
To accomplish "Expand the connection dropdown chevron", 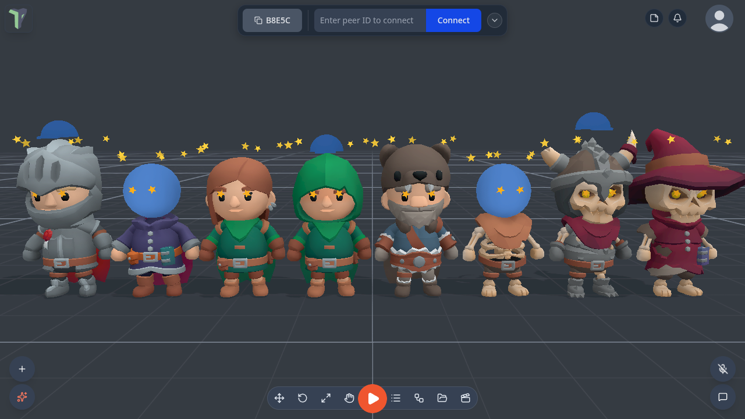I will coord(495,20).
